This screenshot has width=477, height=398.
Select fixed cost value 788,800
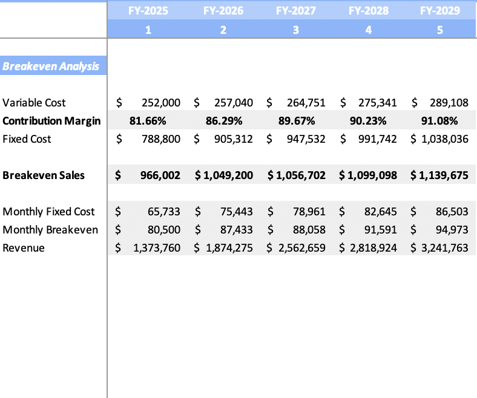click(x=161, y=139)
